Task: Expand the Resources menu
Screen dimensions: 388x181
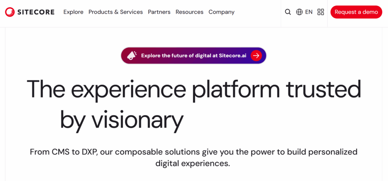Action: click(x=189, y=12)
